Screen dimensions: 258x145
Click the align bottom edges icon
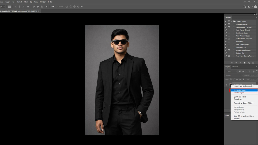(x=42, y=7)
